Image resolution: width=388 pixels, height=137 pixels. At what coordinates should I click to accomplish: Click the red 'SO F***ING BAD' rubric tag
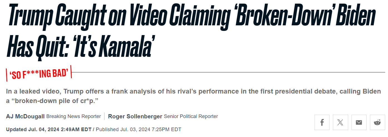pos(39,73)
